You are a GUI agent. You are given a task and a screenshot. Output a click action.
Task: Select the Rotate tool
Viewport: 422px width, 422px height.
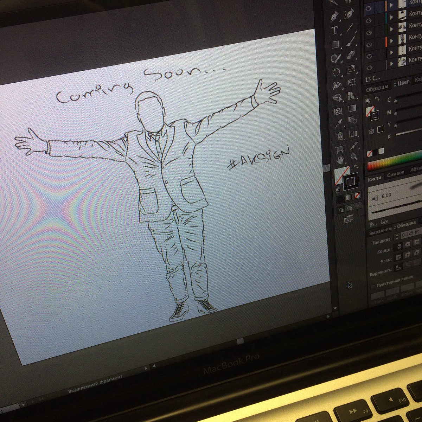click(x=337, y=72)
